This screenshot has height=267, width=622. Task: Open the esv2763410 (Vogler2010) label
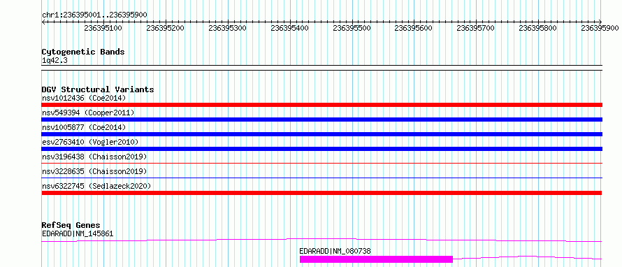click(x=90, y=142)
